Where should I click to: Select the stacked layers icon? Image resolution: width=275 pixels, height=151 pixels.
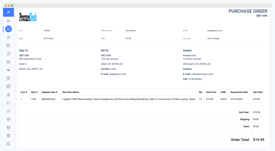click(x=8, y=127)
